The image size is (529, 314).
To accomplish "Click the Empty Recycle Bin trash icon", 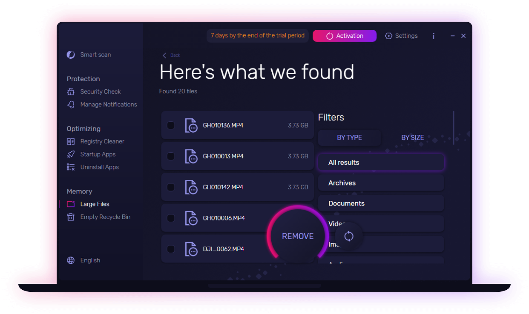I will (71, 217).
